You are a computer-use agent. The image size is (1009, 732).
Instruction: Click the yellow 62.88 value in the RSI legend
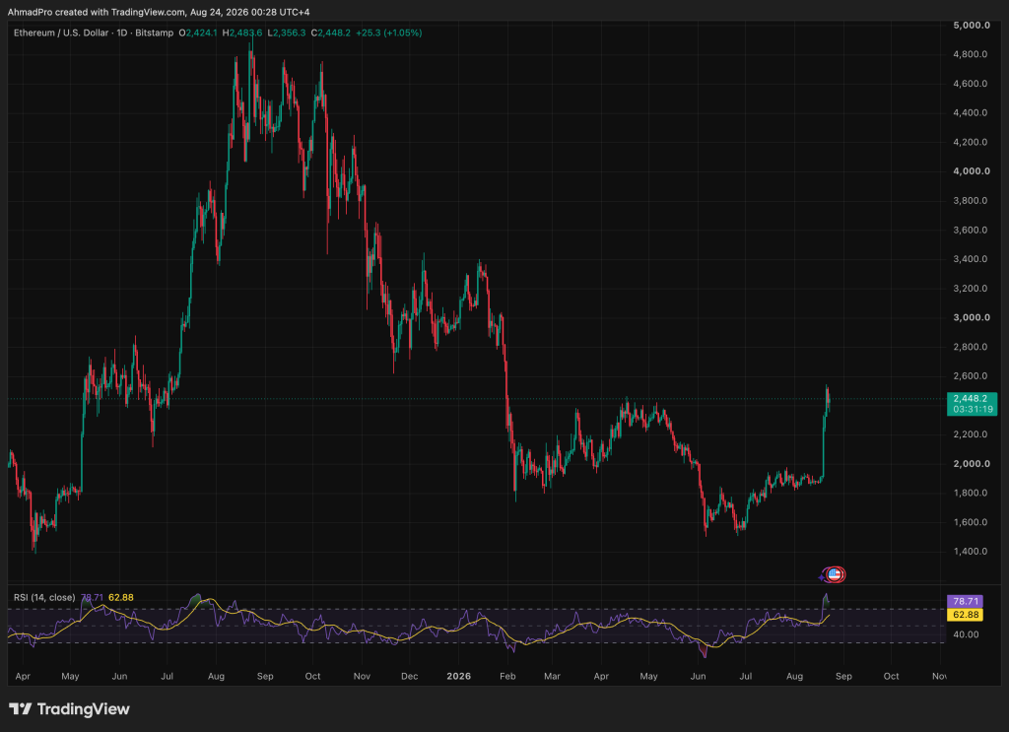point(121,598)
